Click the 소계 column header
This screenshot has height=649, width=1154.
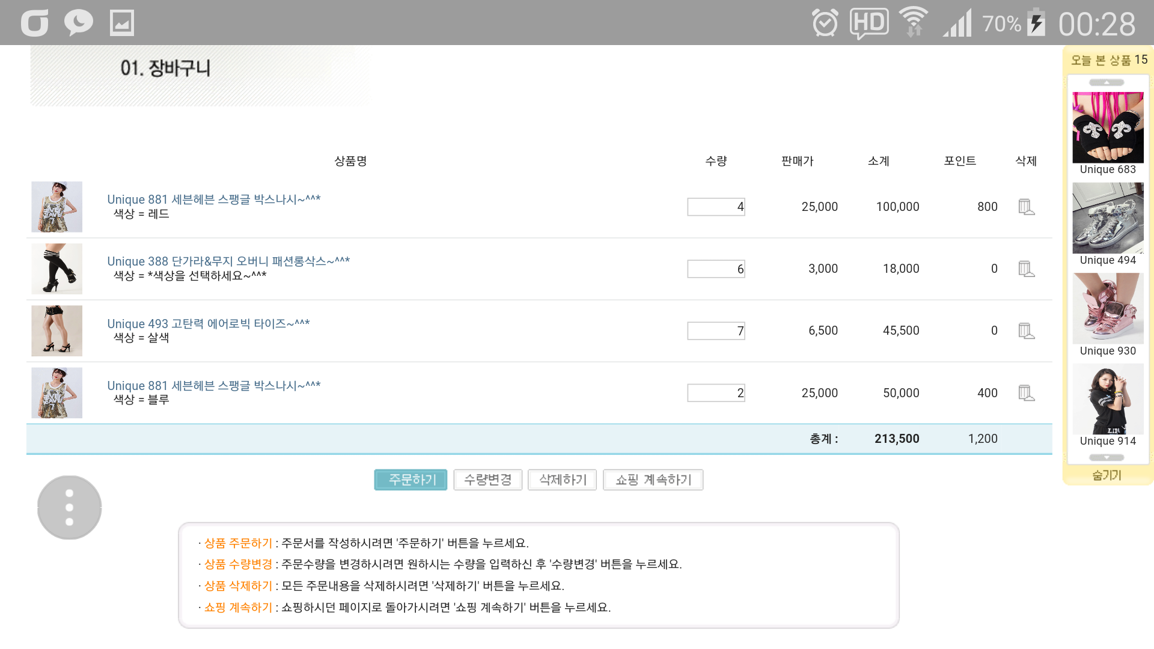(x=879, y=161)
